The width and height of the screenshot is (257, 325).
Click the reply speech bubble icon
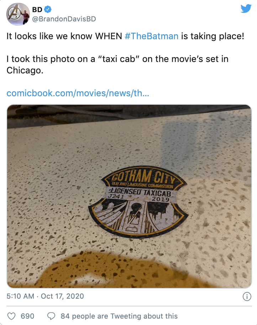pos(51,316)
